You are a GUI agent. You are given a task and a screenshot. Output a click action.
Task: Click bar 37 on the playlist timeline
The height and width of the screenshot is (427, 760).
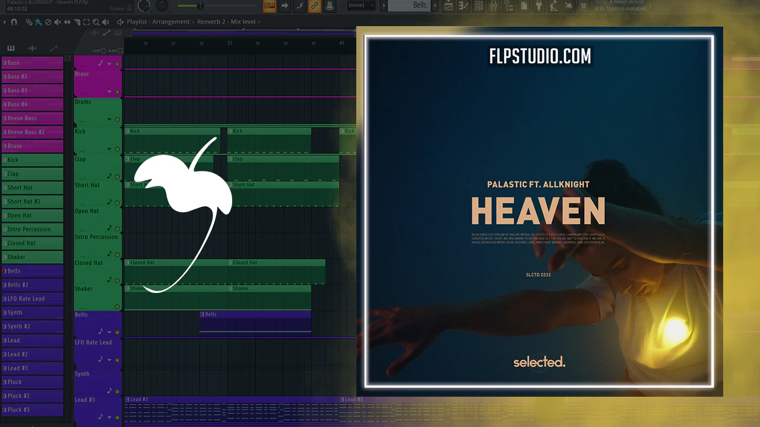pyautogui.click(x=230, y=43)
